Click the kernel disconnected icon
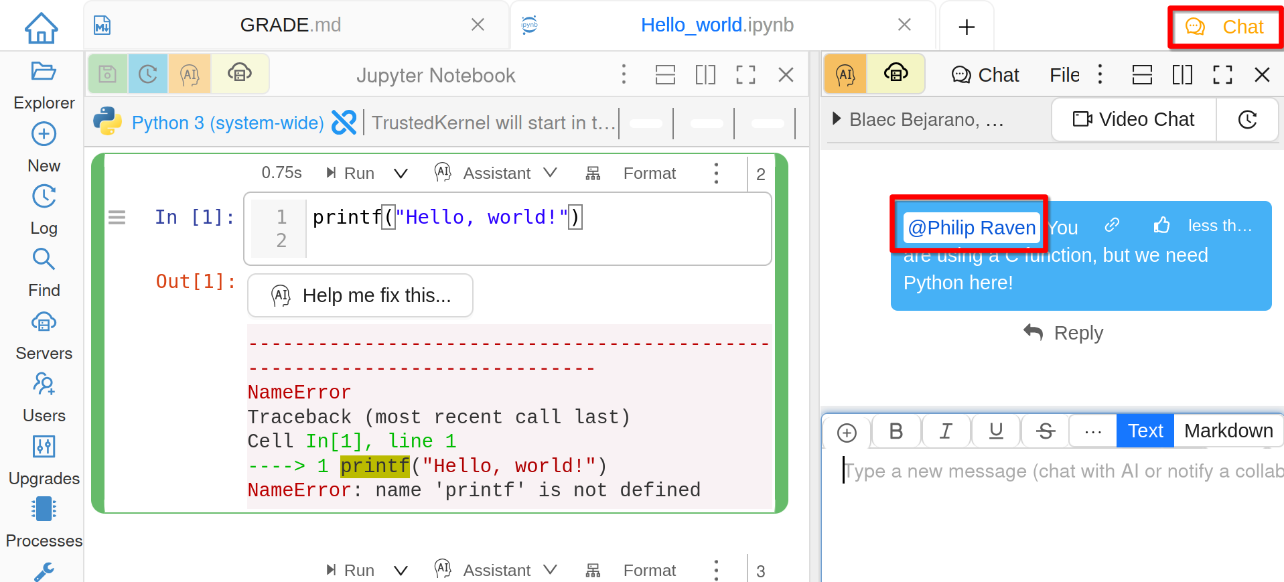Image resolution: width=1284 pixels, height=582 pixels. click(x=344, y=123)
